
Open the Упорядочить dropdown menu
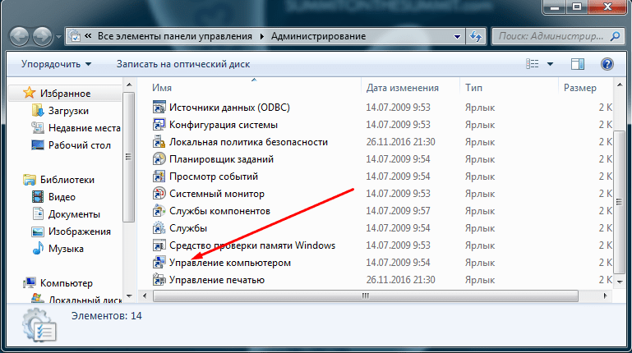[56, 64]
